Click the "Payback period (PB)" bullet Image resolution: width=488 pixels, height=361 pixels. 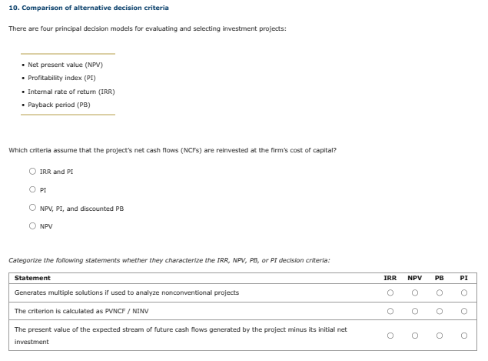pyautogui.click(x=59, y=104)
